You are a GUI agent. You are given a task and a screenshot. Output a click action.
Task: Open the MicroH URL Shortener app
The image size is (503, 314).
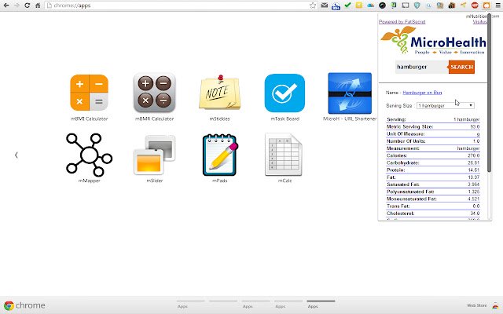tap(350, 93)
